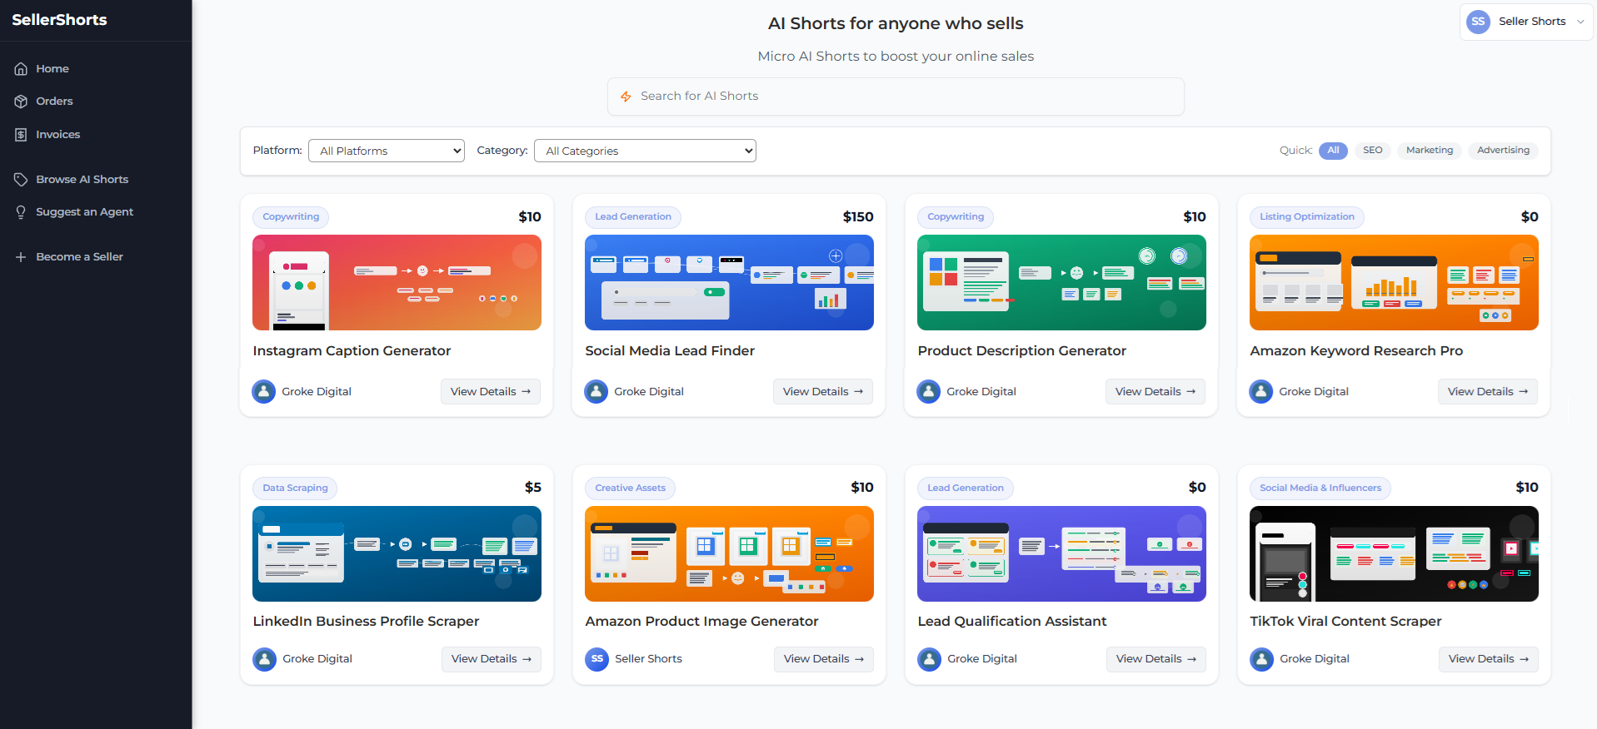Image resolution: width=1597 pixels, height=729 pixels.
Task: Expand the All Categories dropdown
Action: click(x=645, y=151)
